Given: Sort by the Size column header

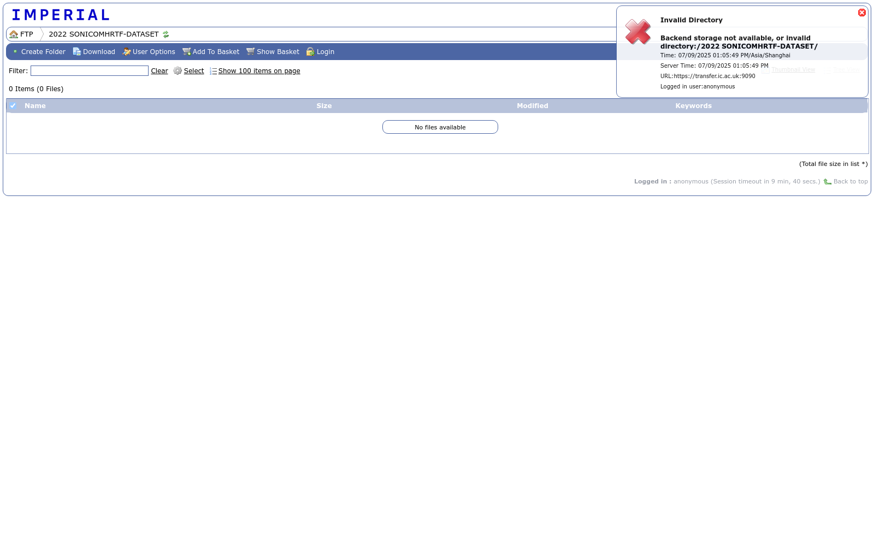Looking at the screenshot, I should pyautogui.click(x=324, y=106).
